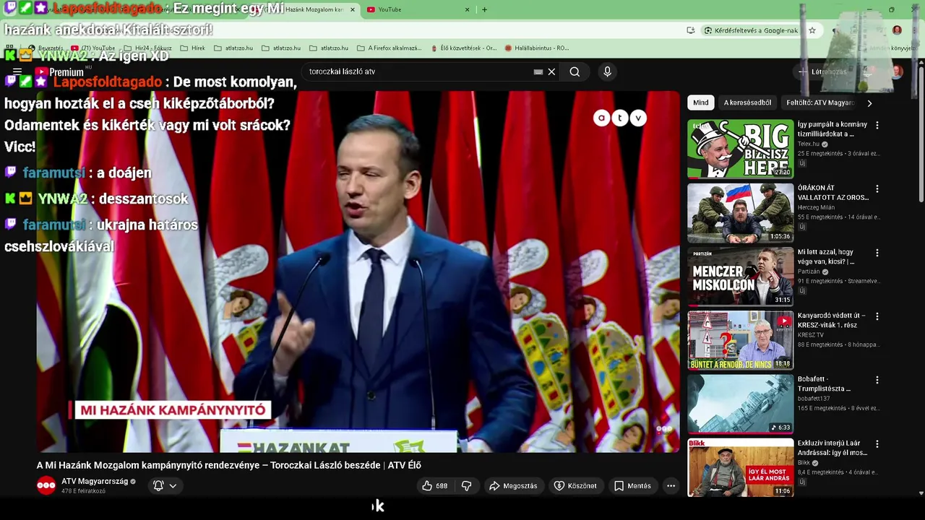
Task: Open the Élő közvetítések bookmark
Action: point(463,48)
